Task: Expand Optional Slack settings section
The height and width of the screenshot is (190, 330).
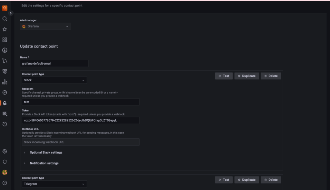Action: pyautogui.click(x=46, y=153)
